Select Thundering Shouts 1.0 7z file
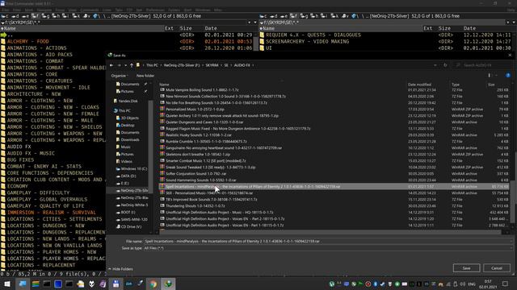The image size is (517, 290). pyautogui.click(x=195, y=206)
